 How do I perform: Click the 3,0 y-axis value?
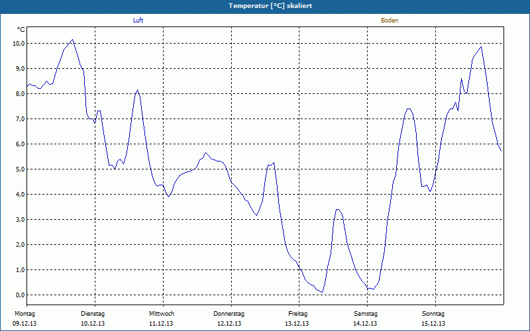[x=21, y=220]
